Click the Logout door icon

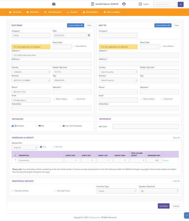pos(140,4)
